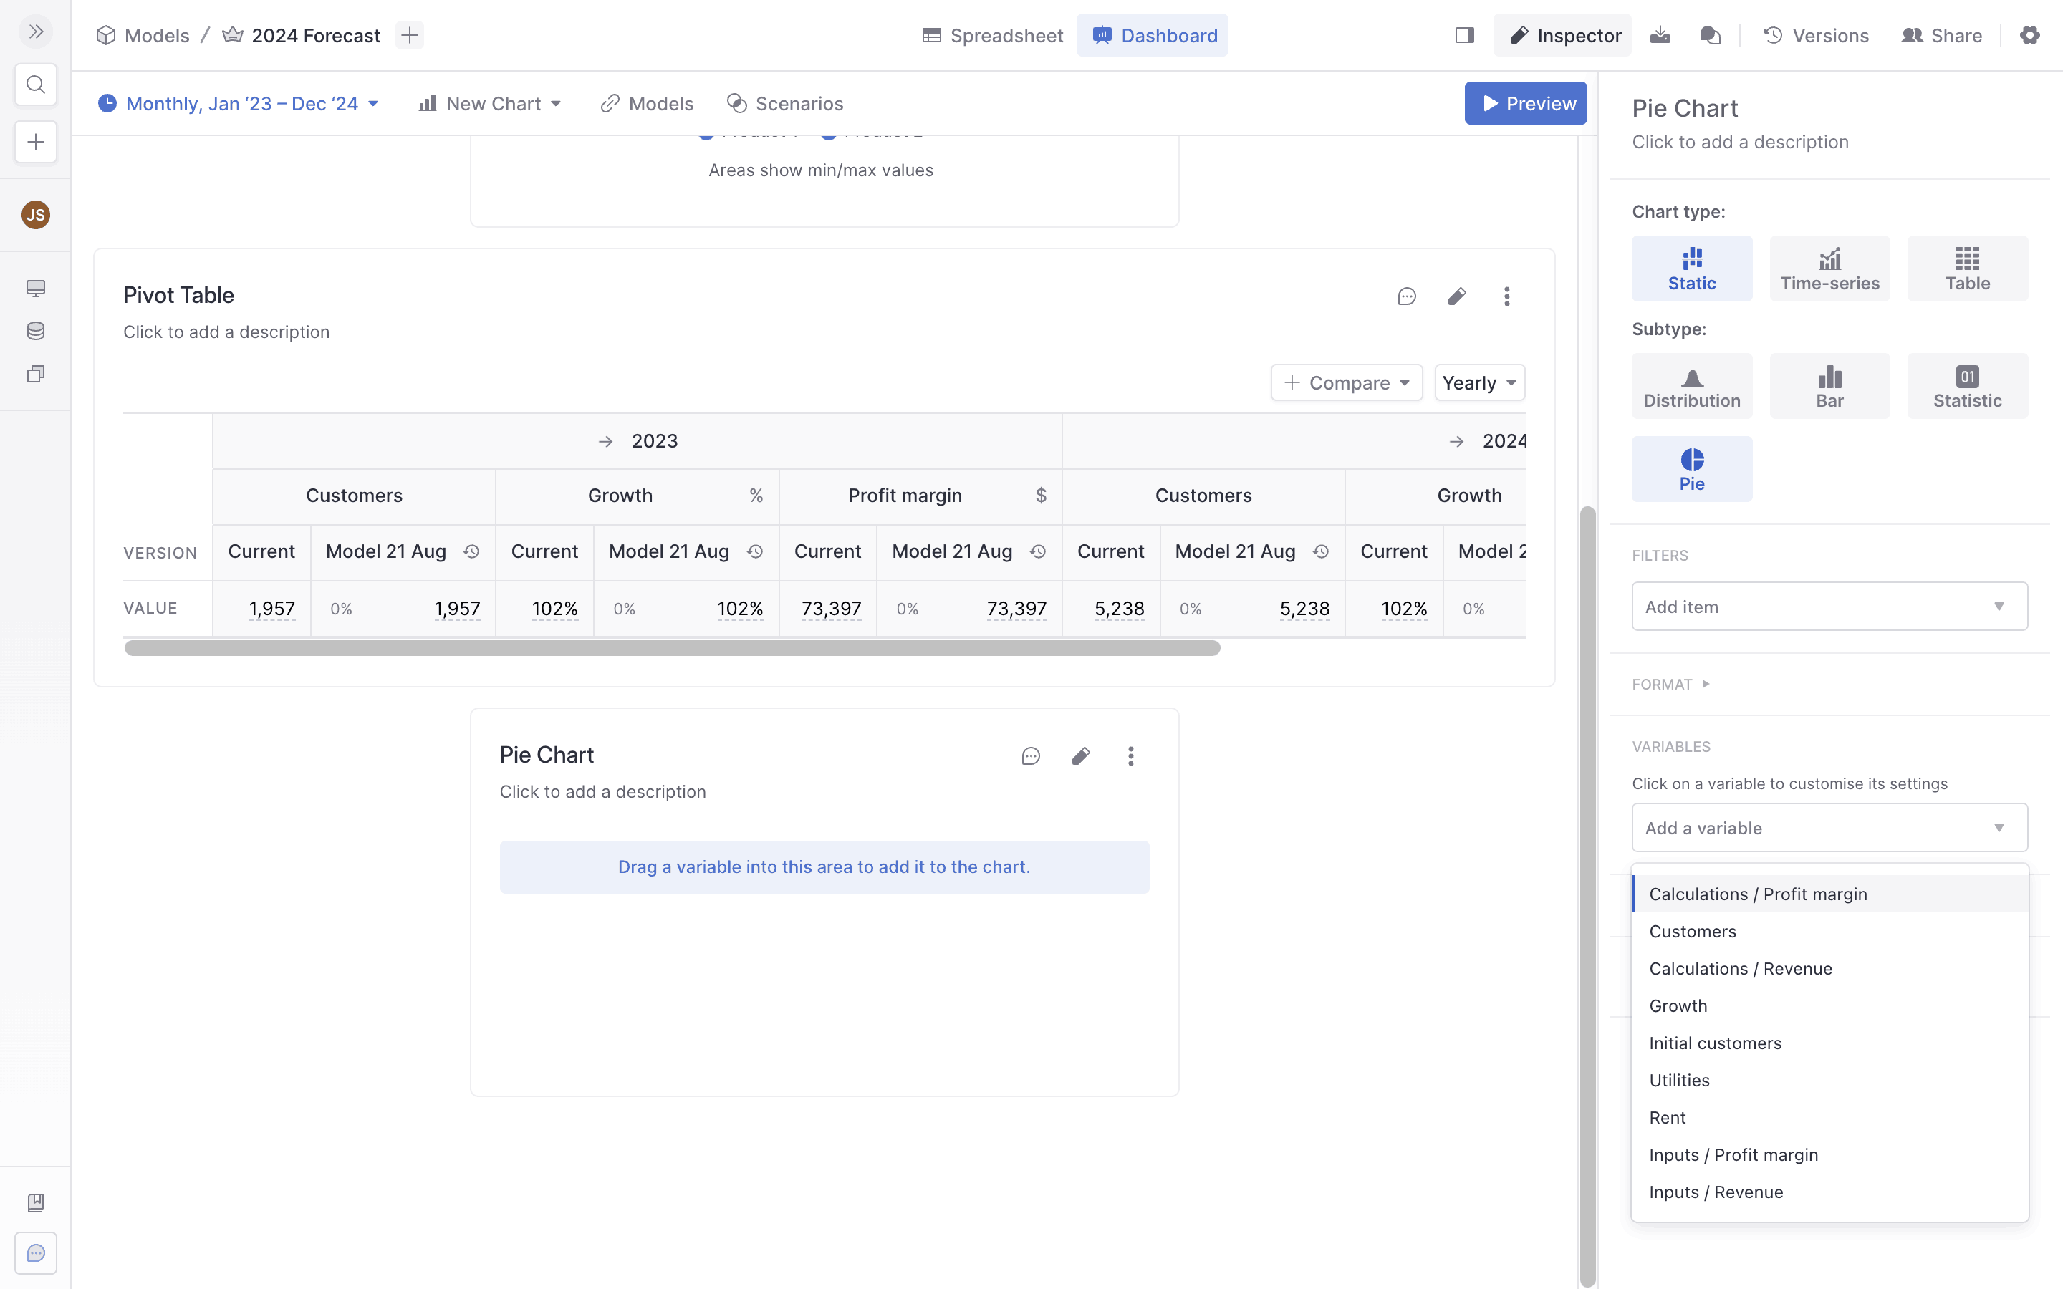Select the Static chart type
The height and width of the screenshot is (1289, 2063).
point(1691,269)
